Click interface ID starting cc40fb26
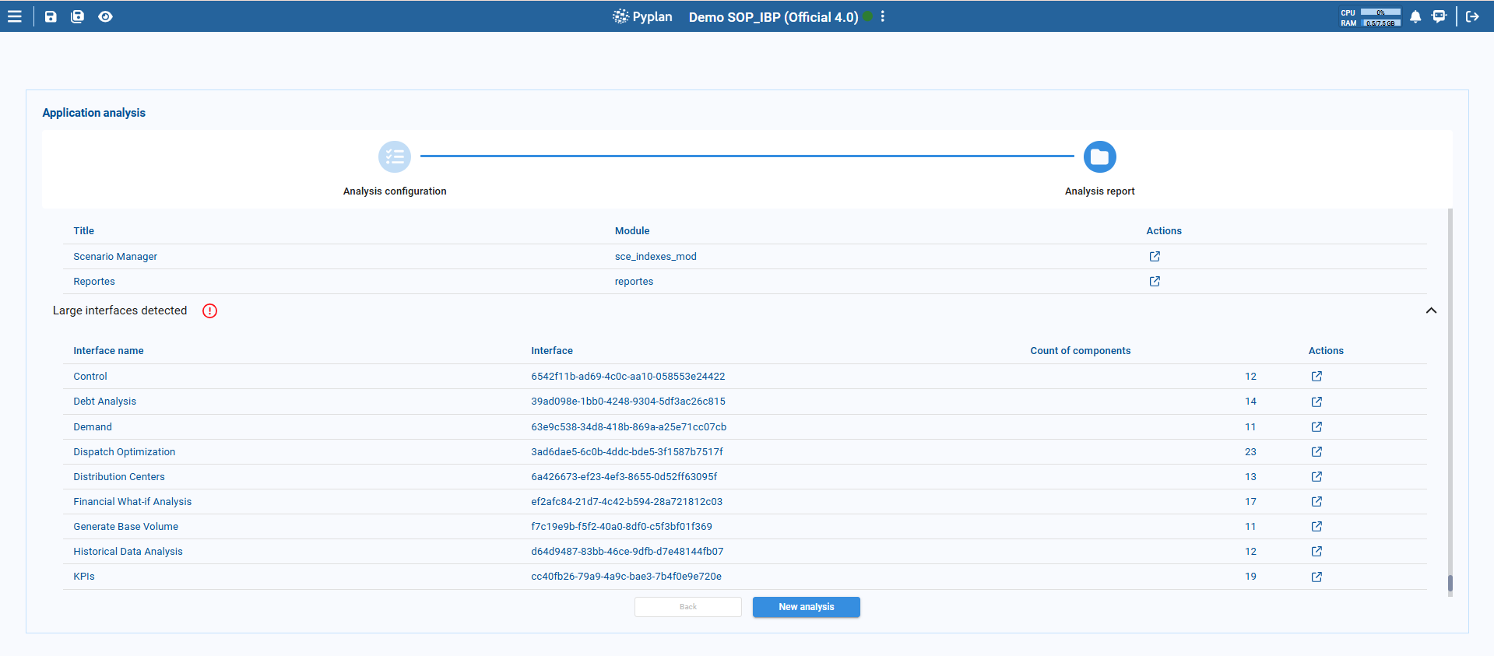1494x656 pixels. pos(627,577)
